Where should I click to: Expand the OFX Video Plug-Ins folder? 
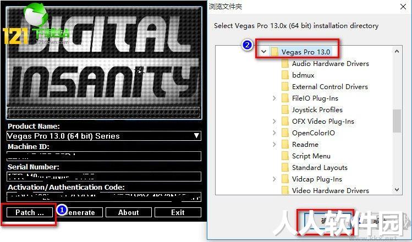pos(274,122)
